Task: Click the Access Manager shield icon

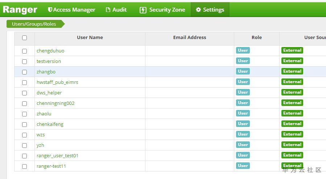Action: (50, 10)
